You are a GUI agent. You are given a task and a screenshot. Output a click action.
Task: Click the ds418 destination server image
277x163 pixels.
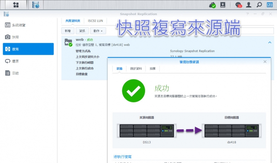pyautogui.click(x=232, y=131)
